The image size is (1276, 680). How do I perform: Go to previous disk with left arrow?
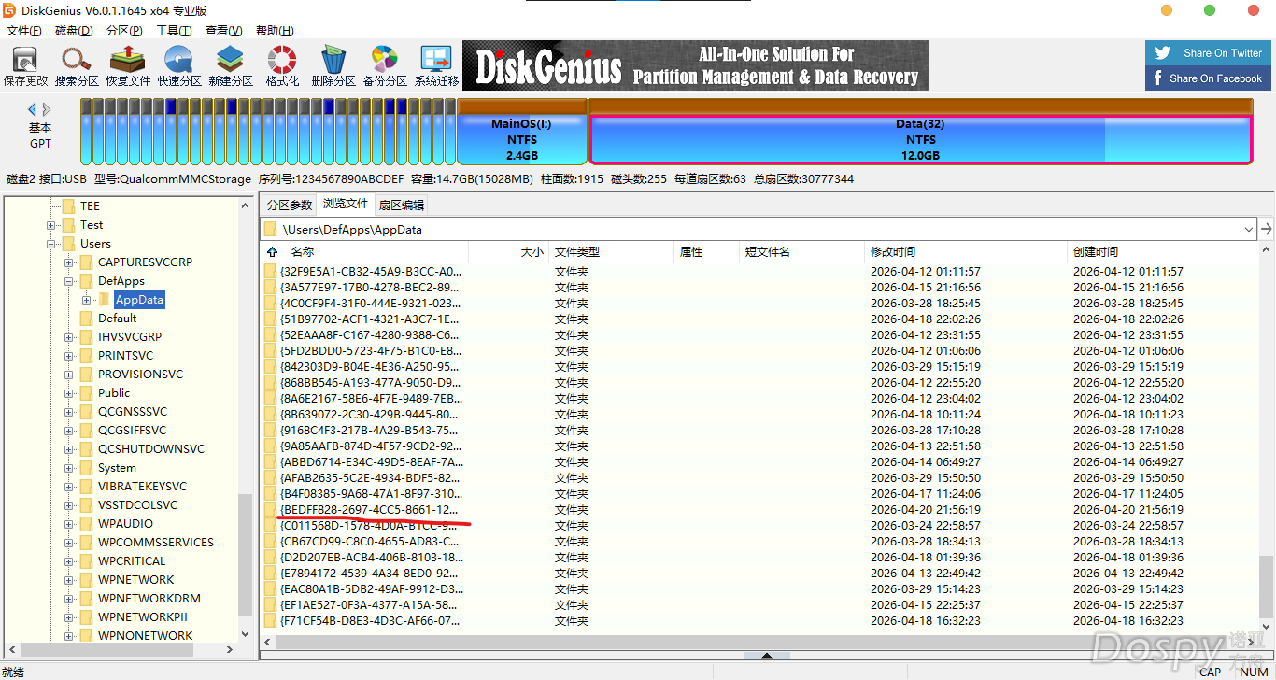[x=32, y=109]
